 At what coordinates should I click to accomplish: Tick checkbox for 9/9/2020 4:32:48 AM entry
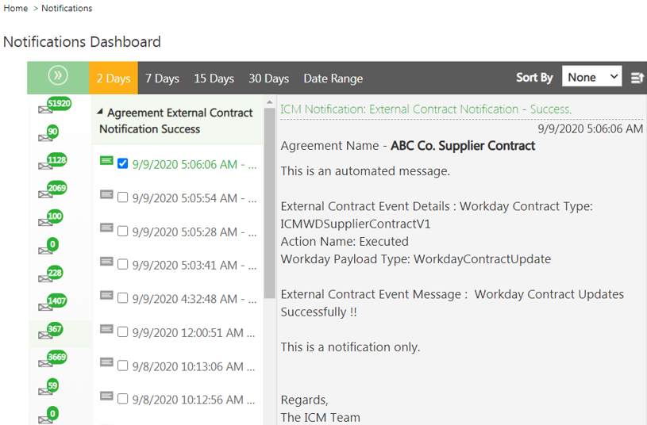tap(122, 298)
